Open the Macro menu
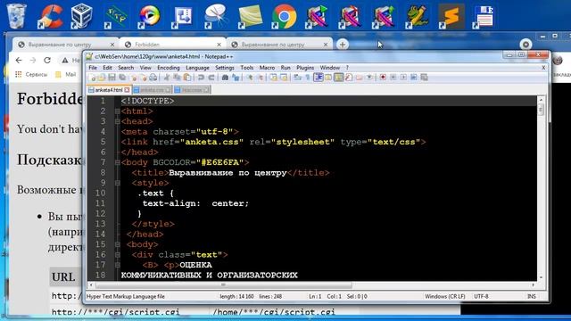571x321 pixels. (x=267, y=68)
